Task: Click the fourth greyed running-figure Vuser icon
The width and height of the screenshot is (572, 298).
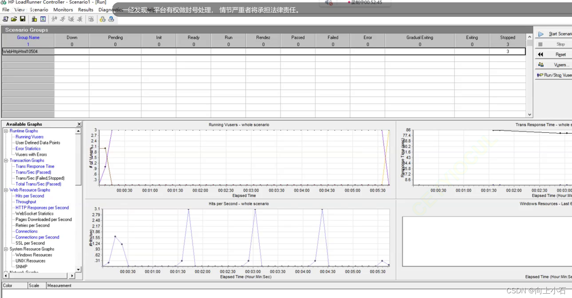Action: click(x=80, y=19)
